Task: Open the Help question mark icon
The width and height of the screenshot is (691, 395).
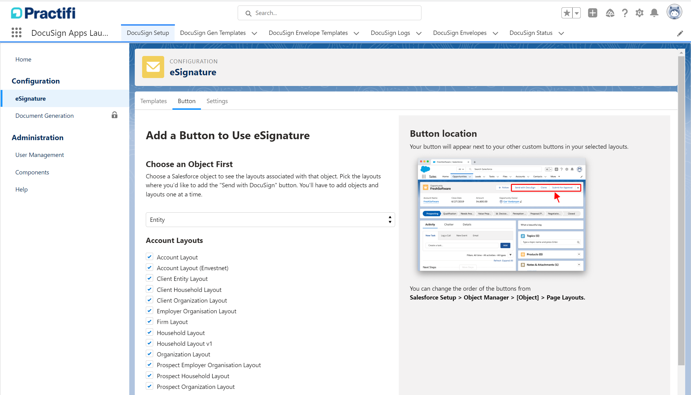Action: [625, 13]
